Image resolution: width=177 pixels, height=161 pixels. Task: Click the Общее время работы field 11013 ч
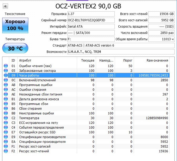(x=161, y=39)
